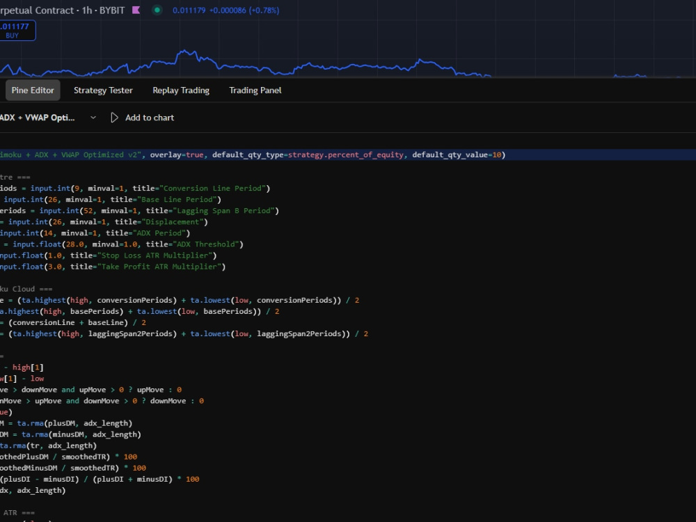Click ta.rma(tr, adx_length) in code
The width and height of the screenshot is (696, 522).
(x=48, y=445)
